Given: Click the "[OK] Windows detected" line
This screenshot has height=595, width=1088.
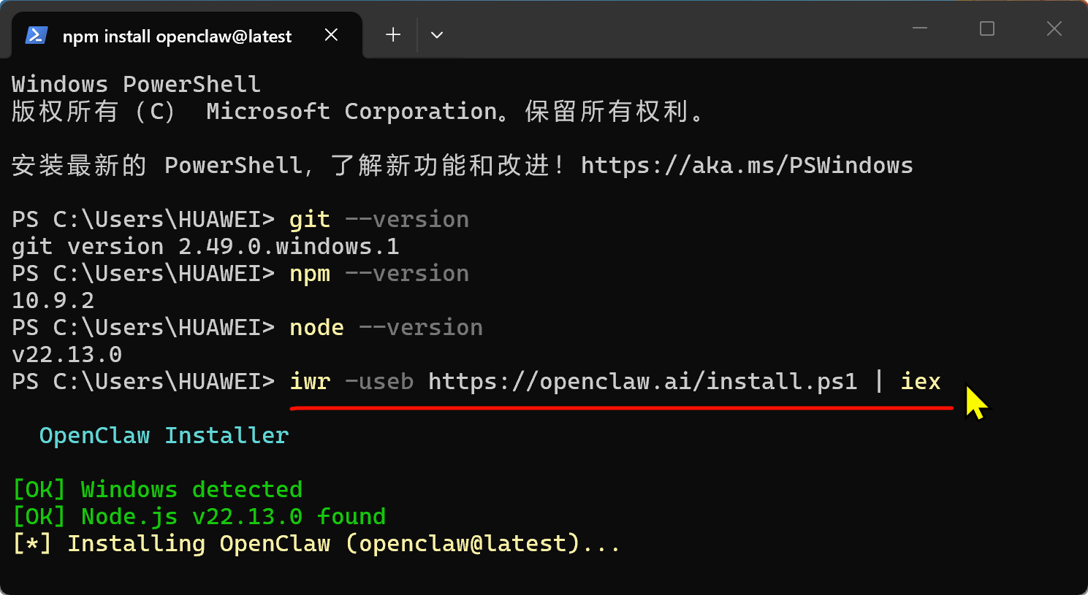Looking at the screenshot, I should (157, 490).
